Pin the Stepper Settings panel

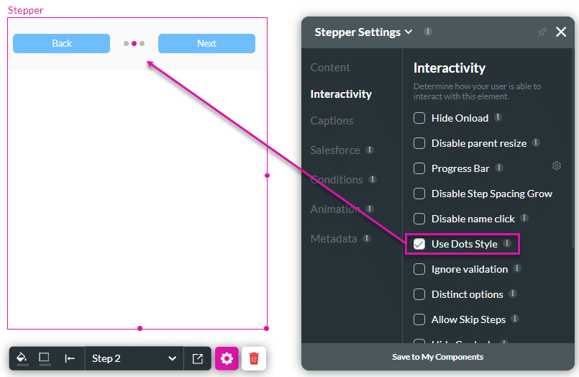tap(542, 32)
